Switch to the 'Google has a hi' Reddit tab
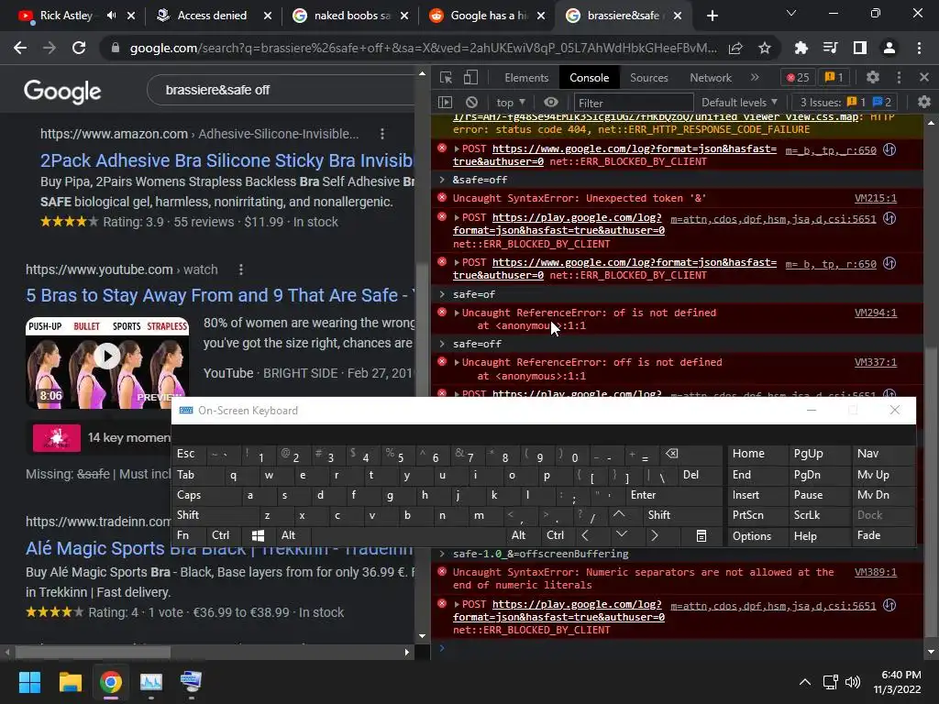Image resolution: width=939 pixels, height=704 pixels. [488, 16]
